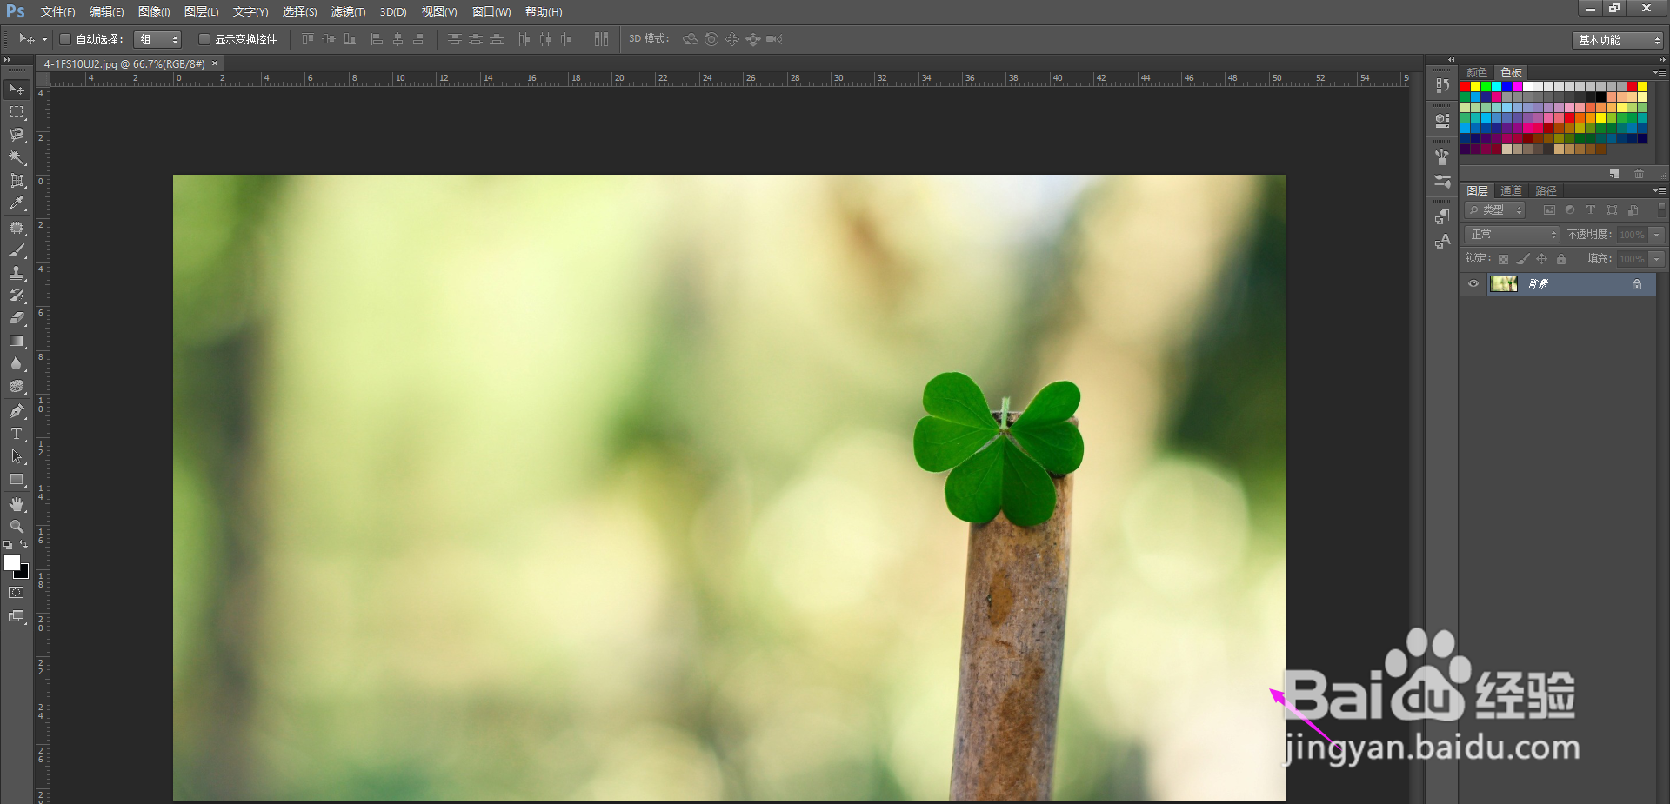Toggle lock all padlock icon

1561,259
